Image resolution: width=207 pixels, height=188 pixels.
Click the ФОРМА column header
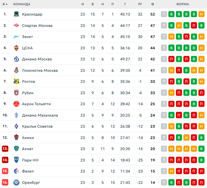[182, 4]
